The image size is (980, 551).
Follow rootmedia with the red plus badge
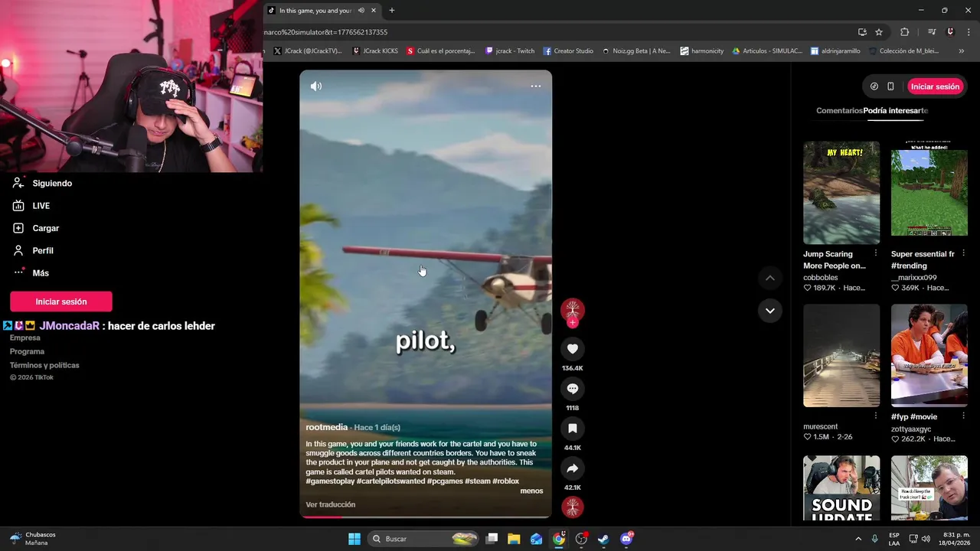click(x=572, y=322)
